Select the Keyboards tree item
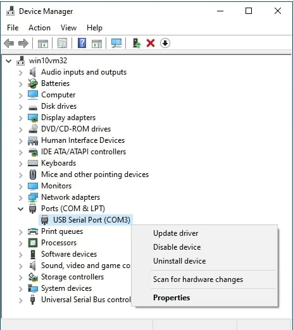293x330 pixels. pos(58,163)
